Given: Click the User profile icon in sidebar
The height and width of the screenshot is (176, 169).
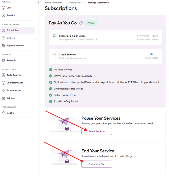Looking at the screenshot, I should click(4, 8).
